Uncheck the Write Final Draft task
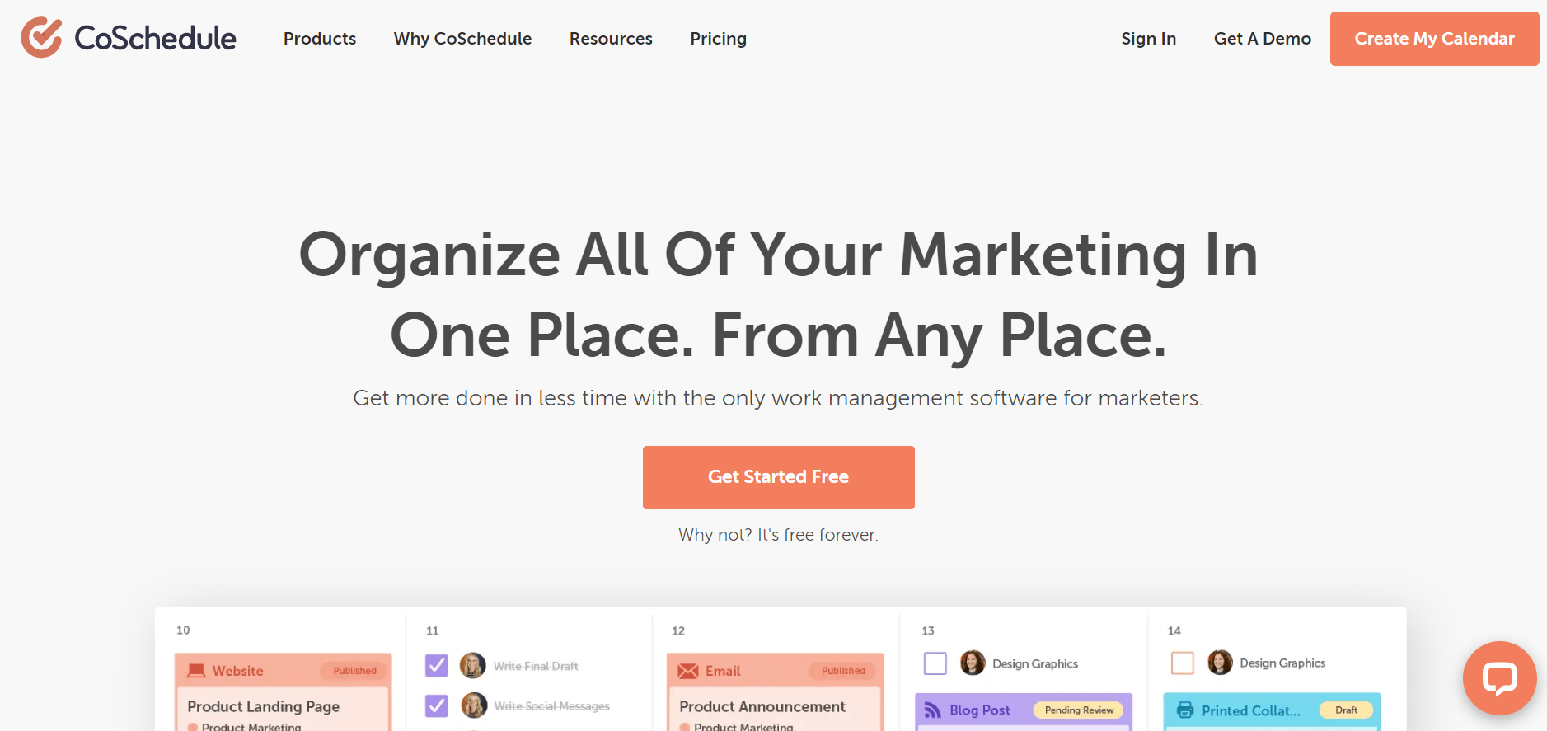1547x731 pixels. pyautogui.click(x=436, y=665)
